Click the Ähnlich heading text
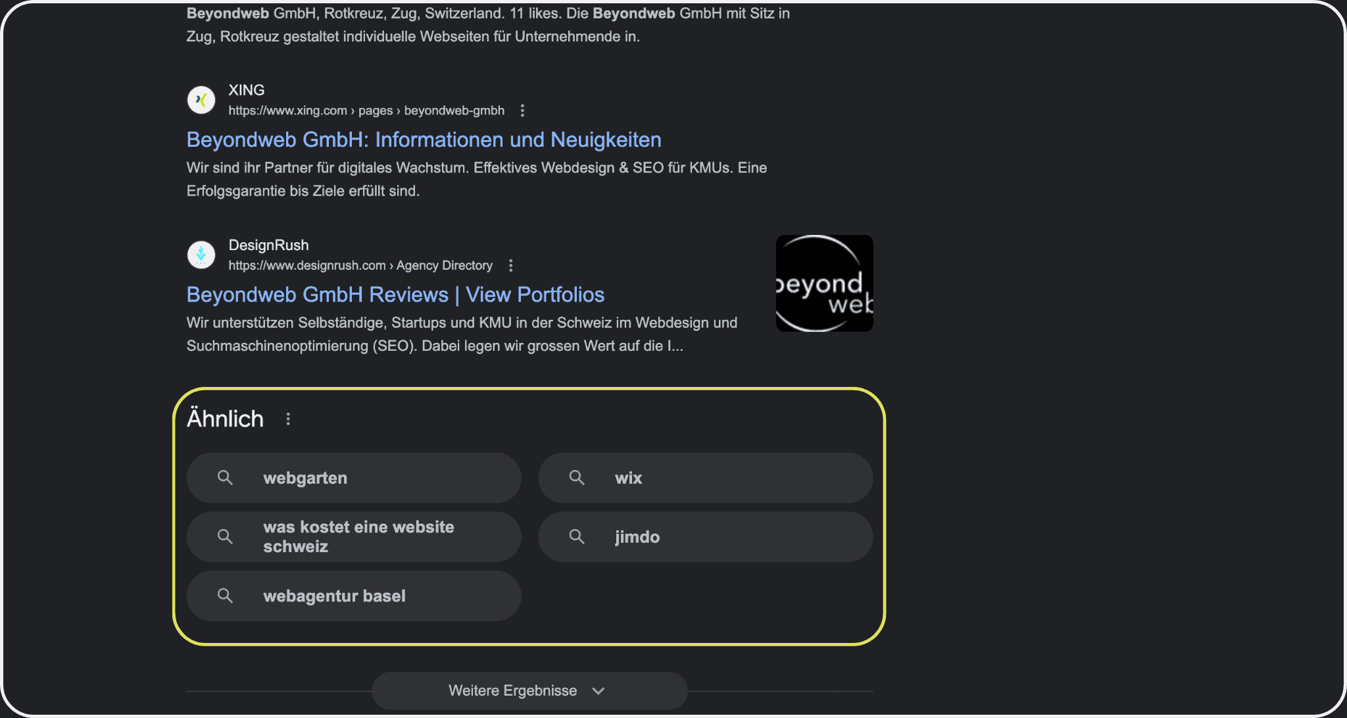The height and width of the screenshot is (718, 1347). click(225, 419)
